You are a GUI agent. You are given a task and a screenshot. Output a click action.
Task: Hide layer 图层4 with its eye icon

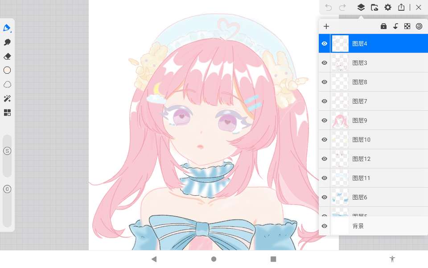[x=325, y=44]
